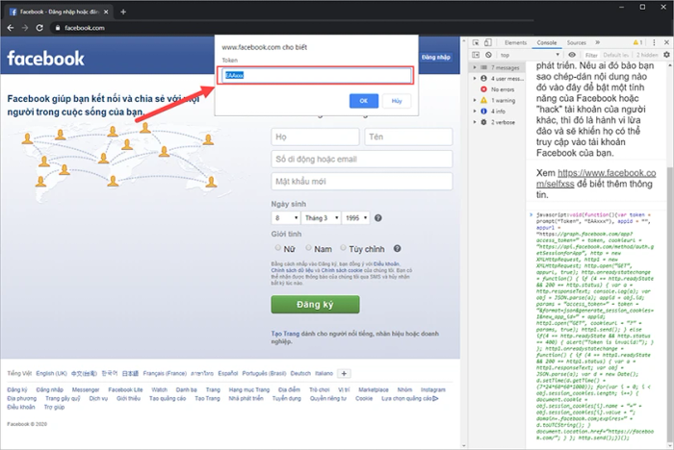
Task: Click the yellow warning triangle icon
Action: point(483,100)
